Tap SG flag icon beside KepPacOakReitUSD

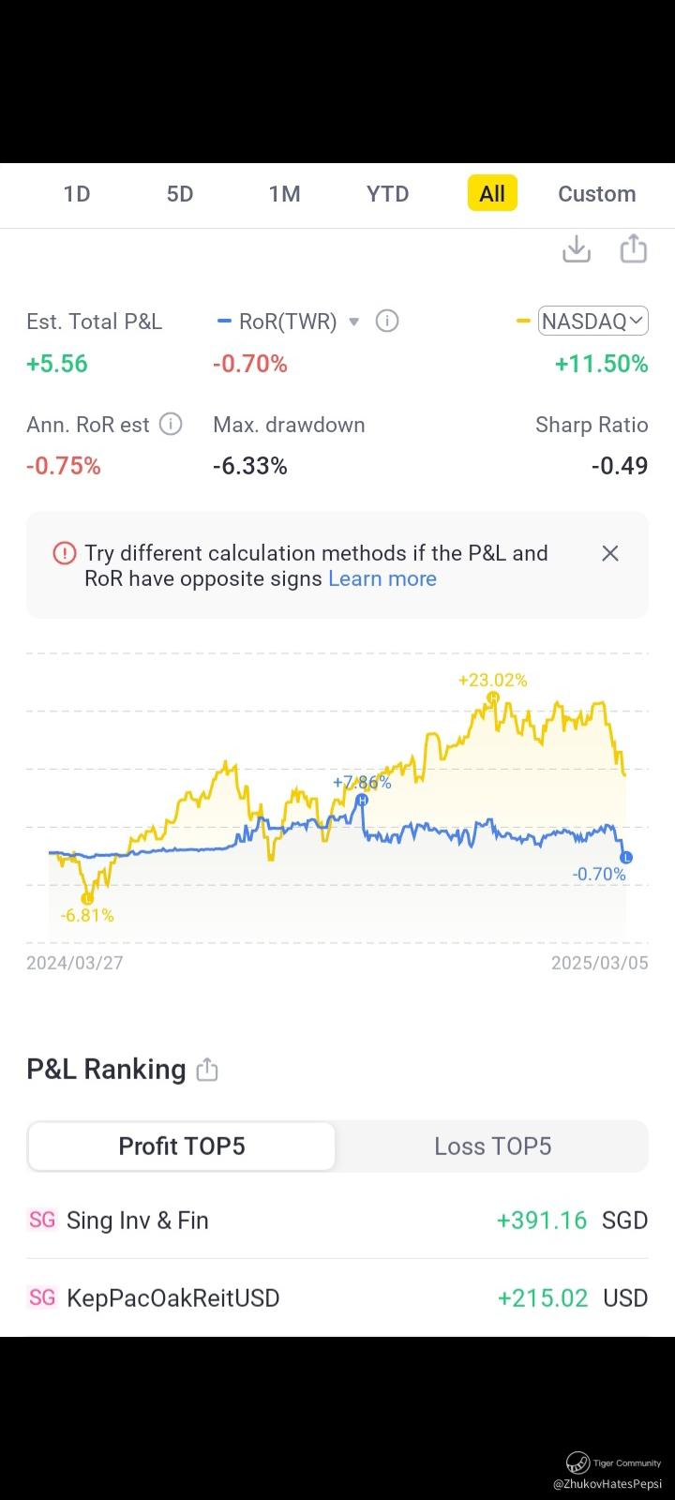point(42,1297)
